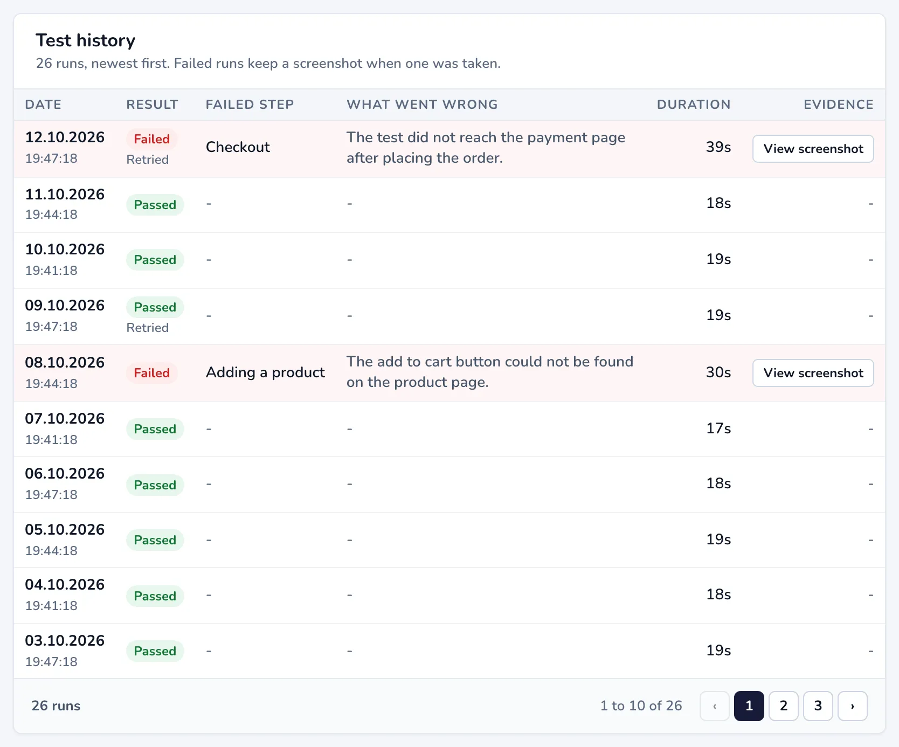Click the 39s duration value
Viewport: 899px width, 747px height.
tap(718, 147)
